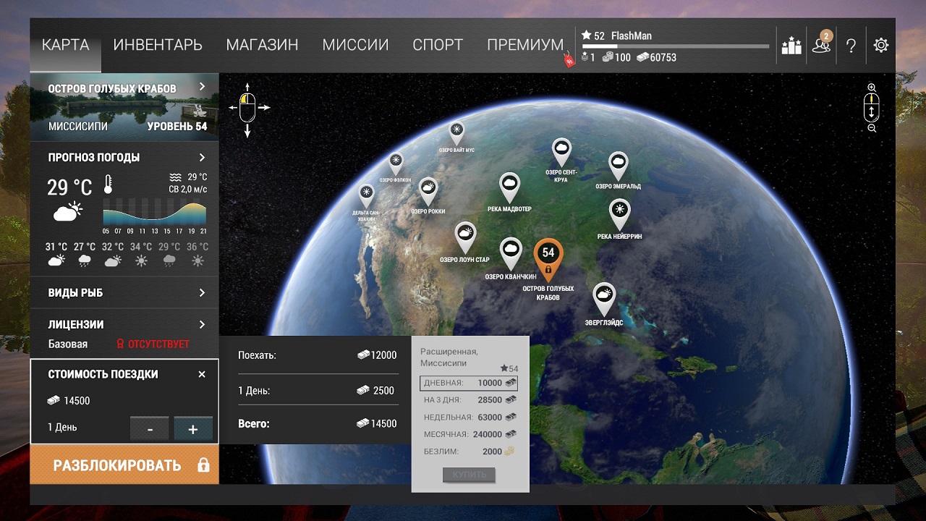Open the МИССИИ tab
The height and width of the screenshot is (521, 926).
(x=355, y=45)
